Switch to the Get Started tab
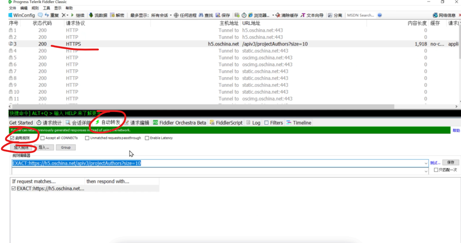 [21, 123]
